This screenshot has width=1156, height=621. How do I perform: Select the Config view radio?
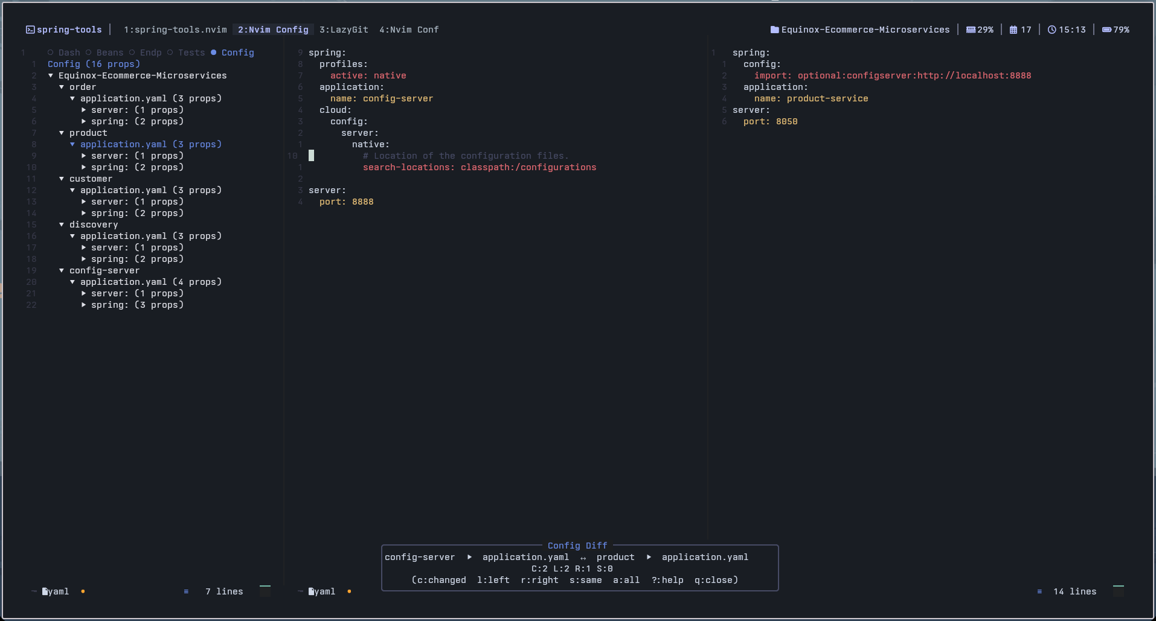pyautogui.click(x=214, y=53)
